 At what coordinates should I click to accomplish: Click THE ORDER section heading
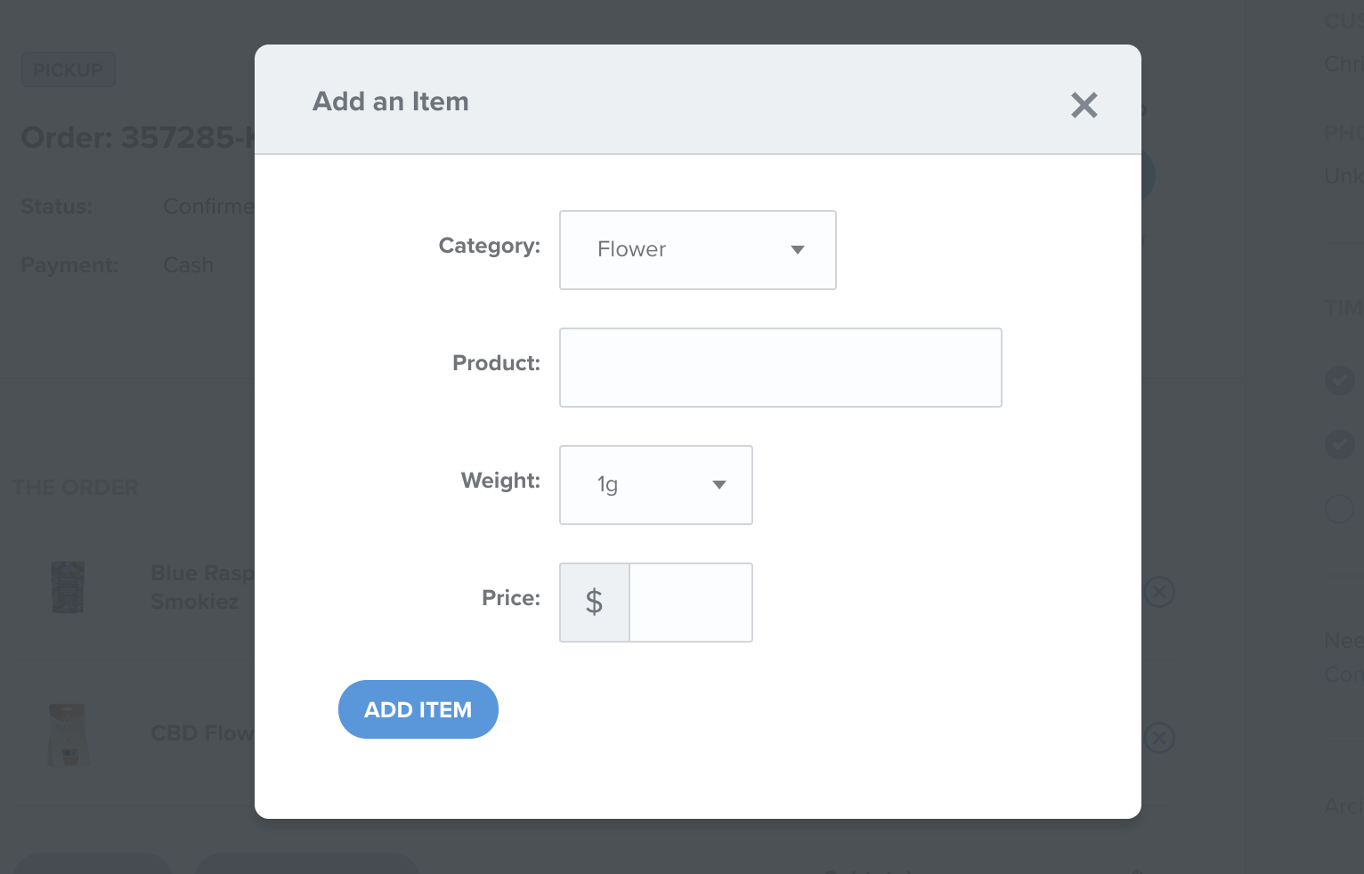pyautogui.click(x=76, y=488)
